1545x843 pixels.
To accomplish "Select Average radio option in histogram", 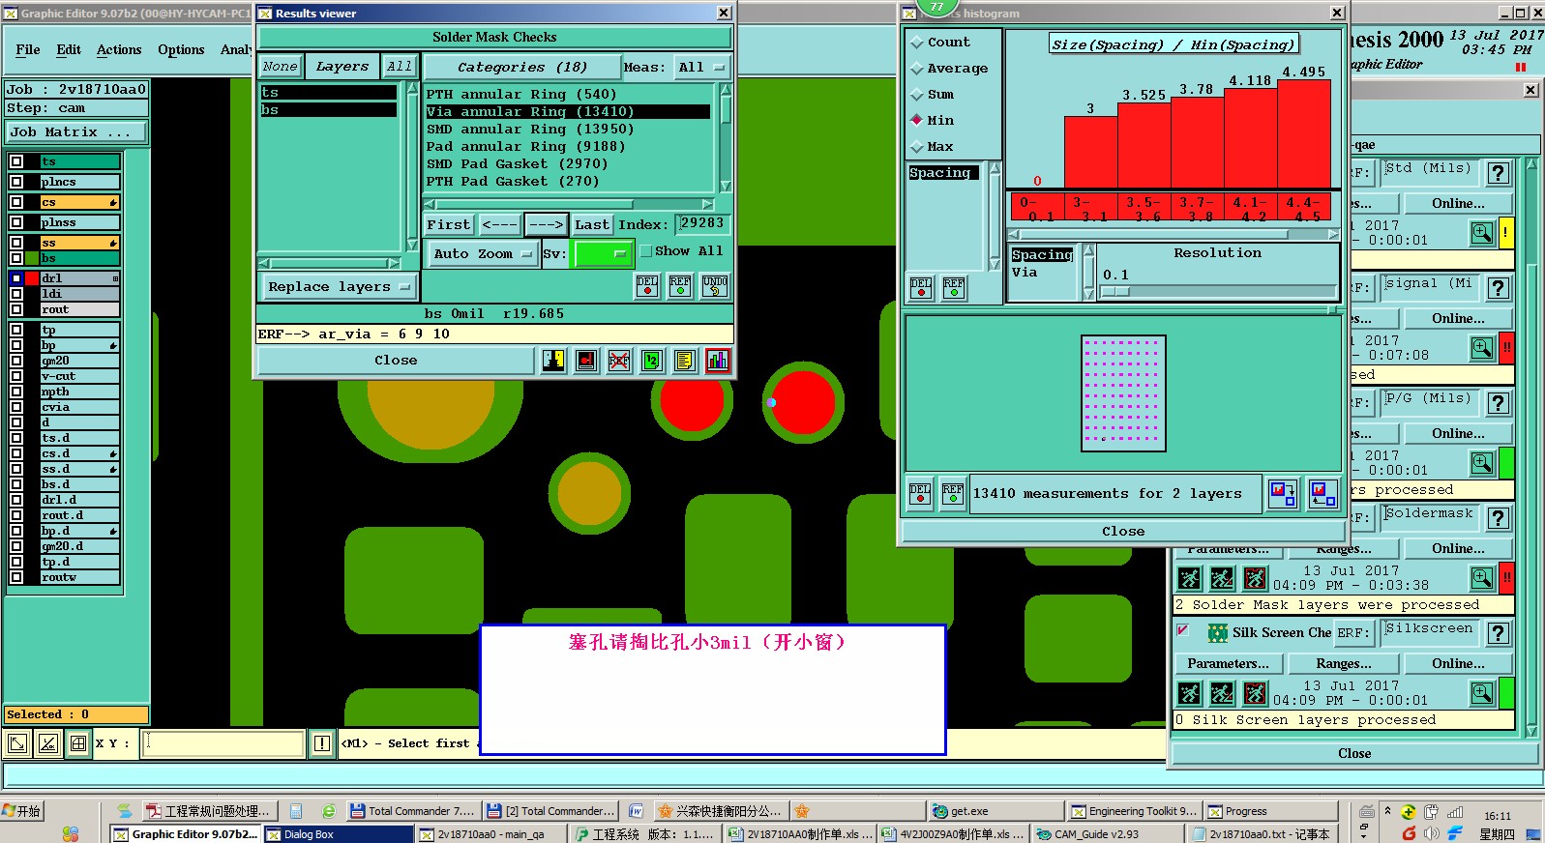I will (917, 69).
